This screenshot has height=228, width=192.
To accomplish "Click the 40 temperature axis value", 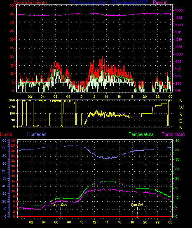I will [177, 140].
